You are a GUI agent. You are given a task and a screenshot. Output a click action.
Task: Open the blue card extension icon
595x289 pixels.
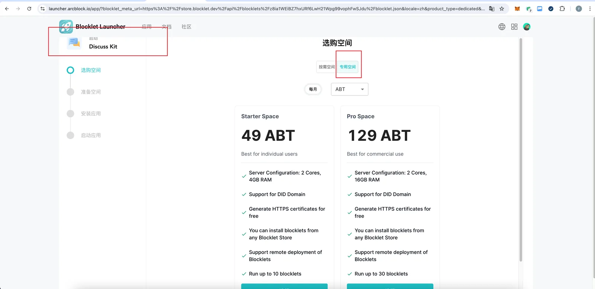click(x=540, y=9)
